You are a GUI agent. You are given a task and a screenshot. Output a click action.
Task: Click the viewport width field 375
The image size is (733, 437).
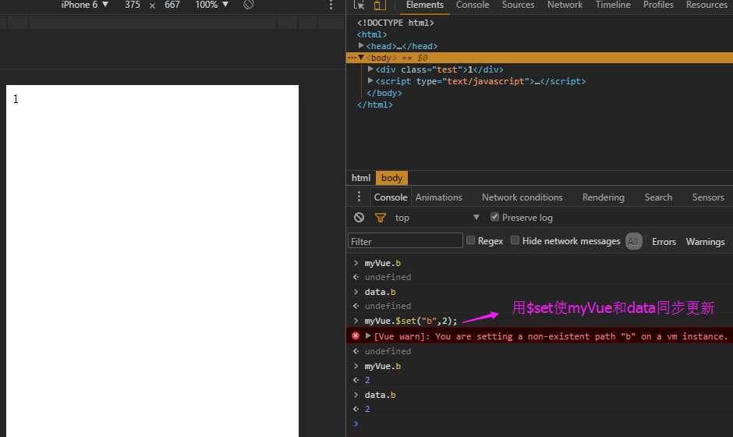[133, 5]
